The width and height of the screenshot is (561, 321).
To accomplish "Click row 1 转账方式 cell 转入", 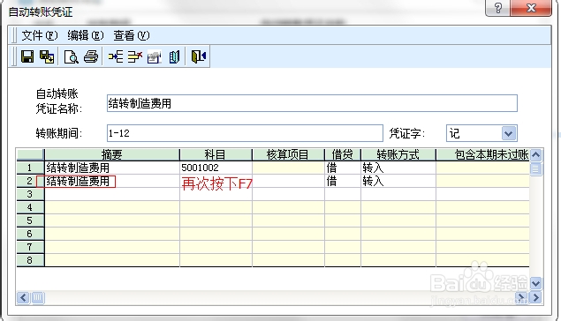I will click(x=398, y=168).
